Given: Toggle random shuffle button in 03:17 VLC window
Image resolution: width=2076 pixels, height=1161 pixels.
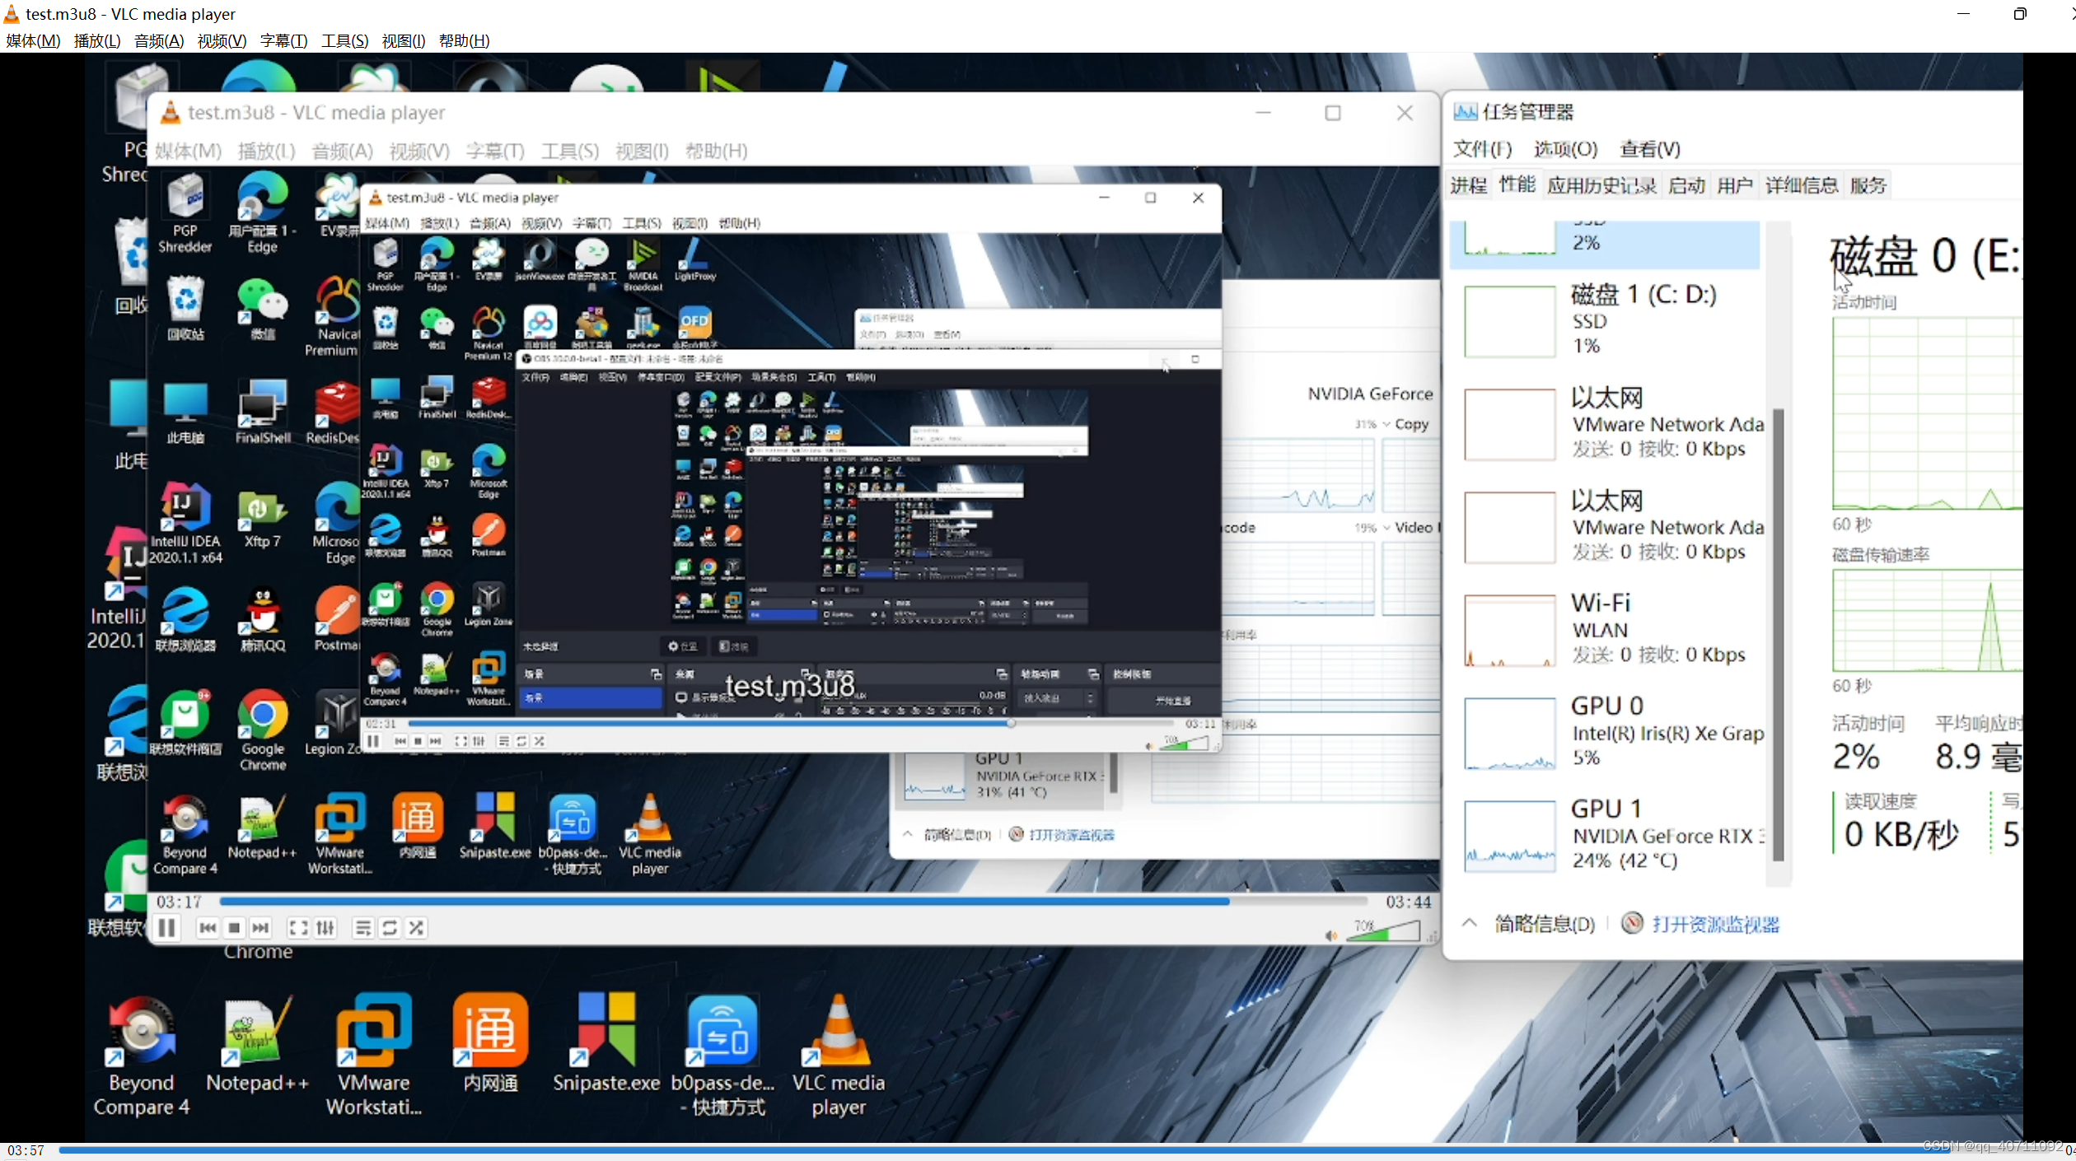Looking at the screenshot, I should point(417,928).
